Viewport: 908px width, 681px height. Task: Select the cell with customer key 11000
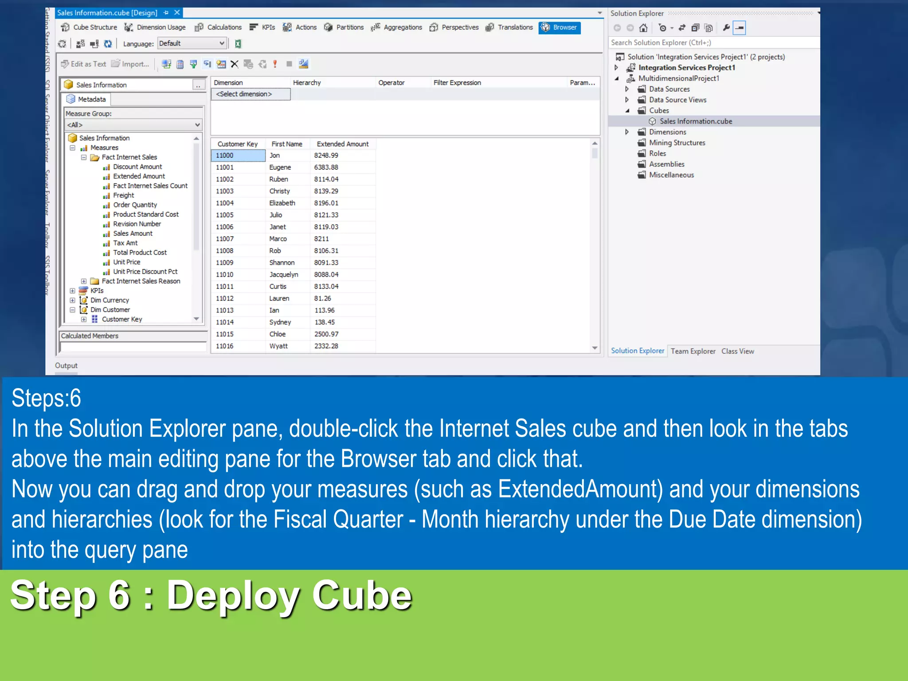click(x=238, y=156)
